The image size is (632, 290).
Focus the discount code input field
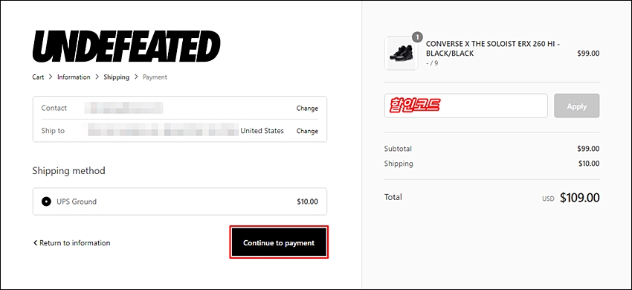[466, 106]
